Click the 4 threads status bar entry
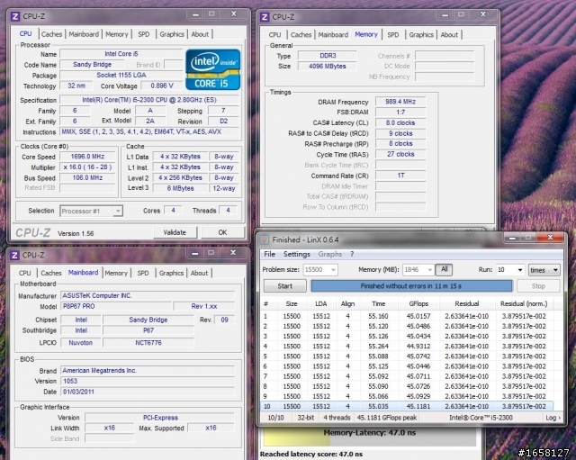Viewport: 576px width, 460px height. coord(337,418)
